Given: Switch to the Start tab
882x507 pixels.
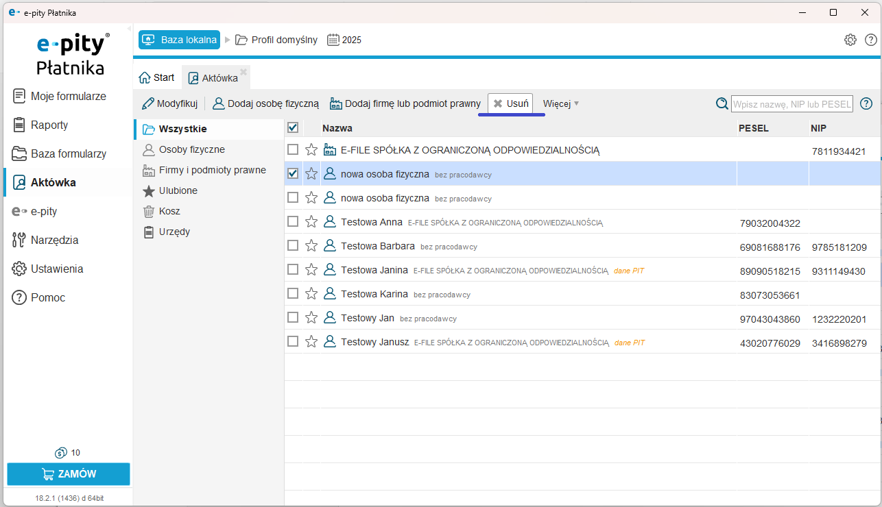Looking at the screenshot, I should [157, 77].
